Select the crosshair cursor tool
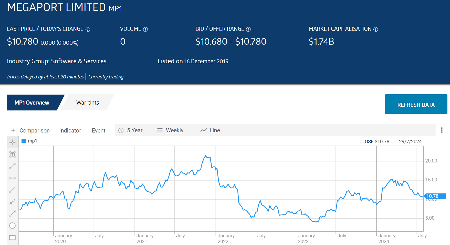450x245 pixels. click(13, 142)
